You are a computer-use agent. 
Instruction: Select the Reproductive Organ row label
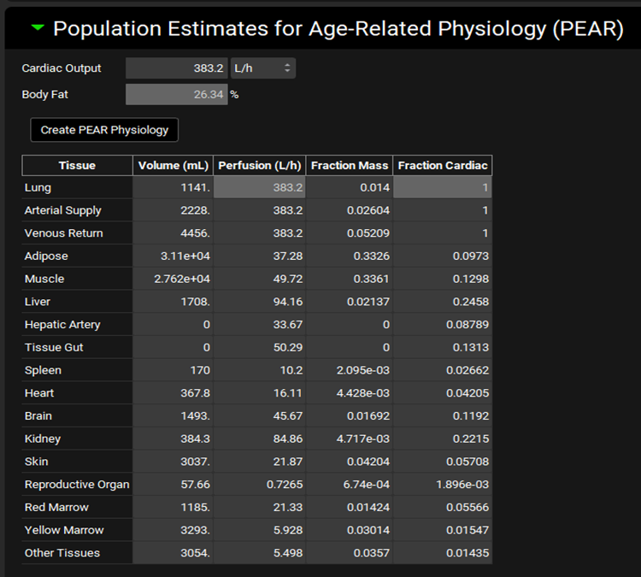point(77,485)
